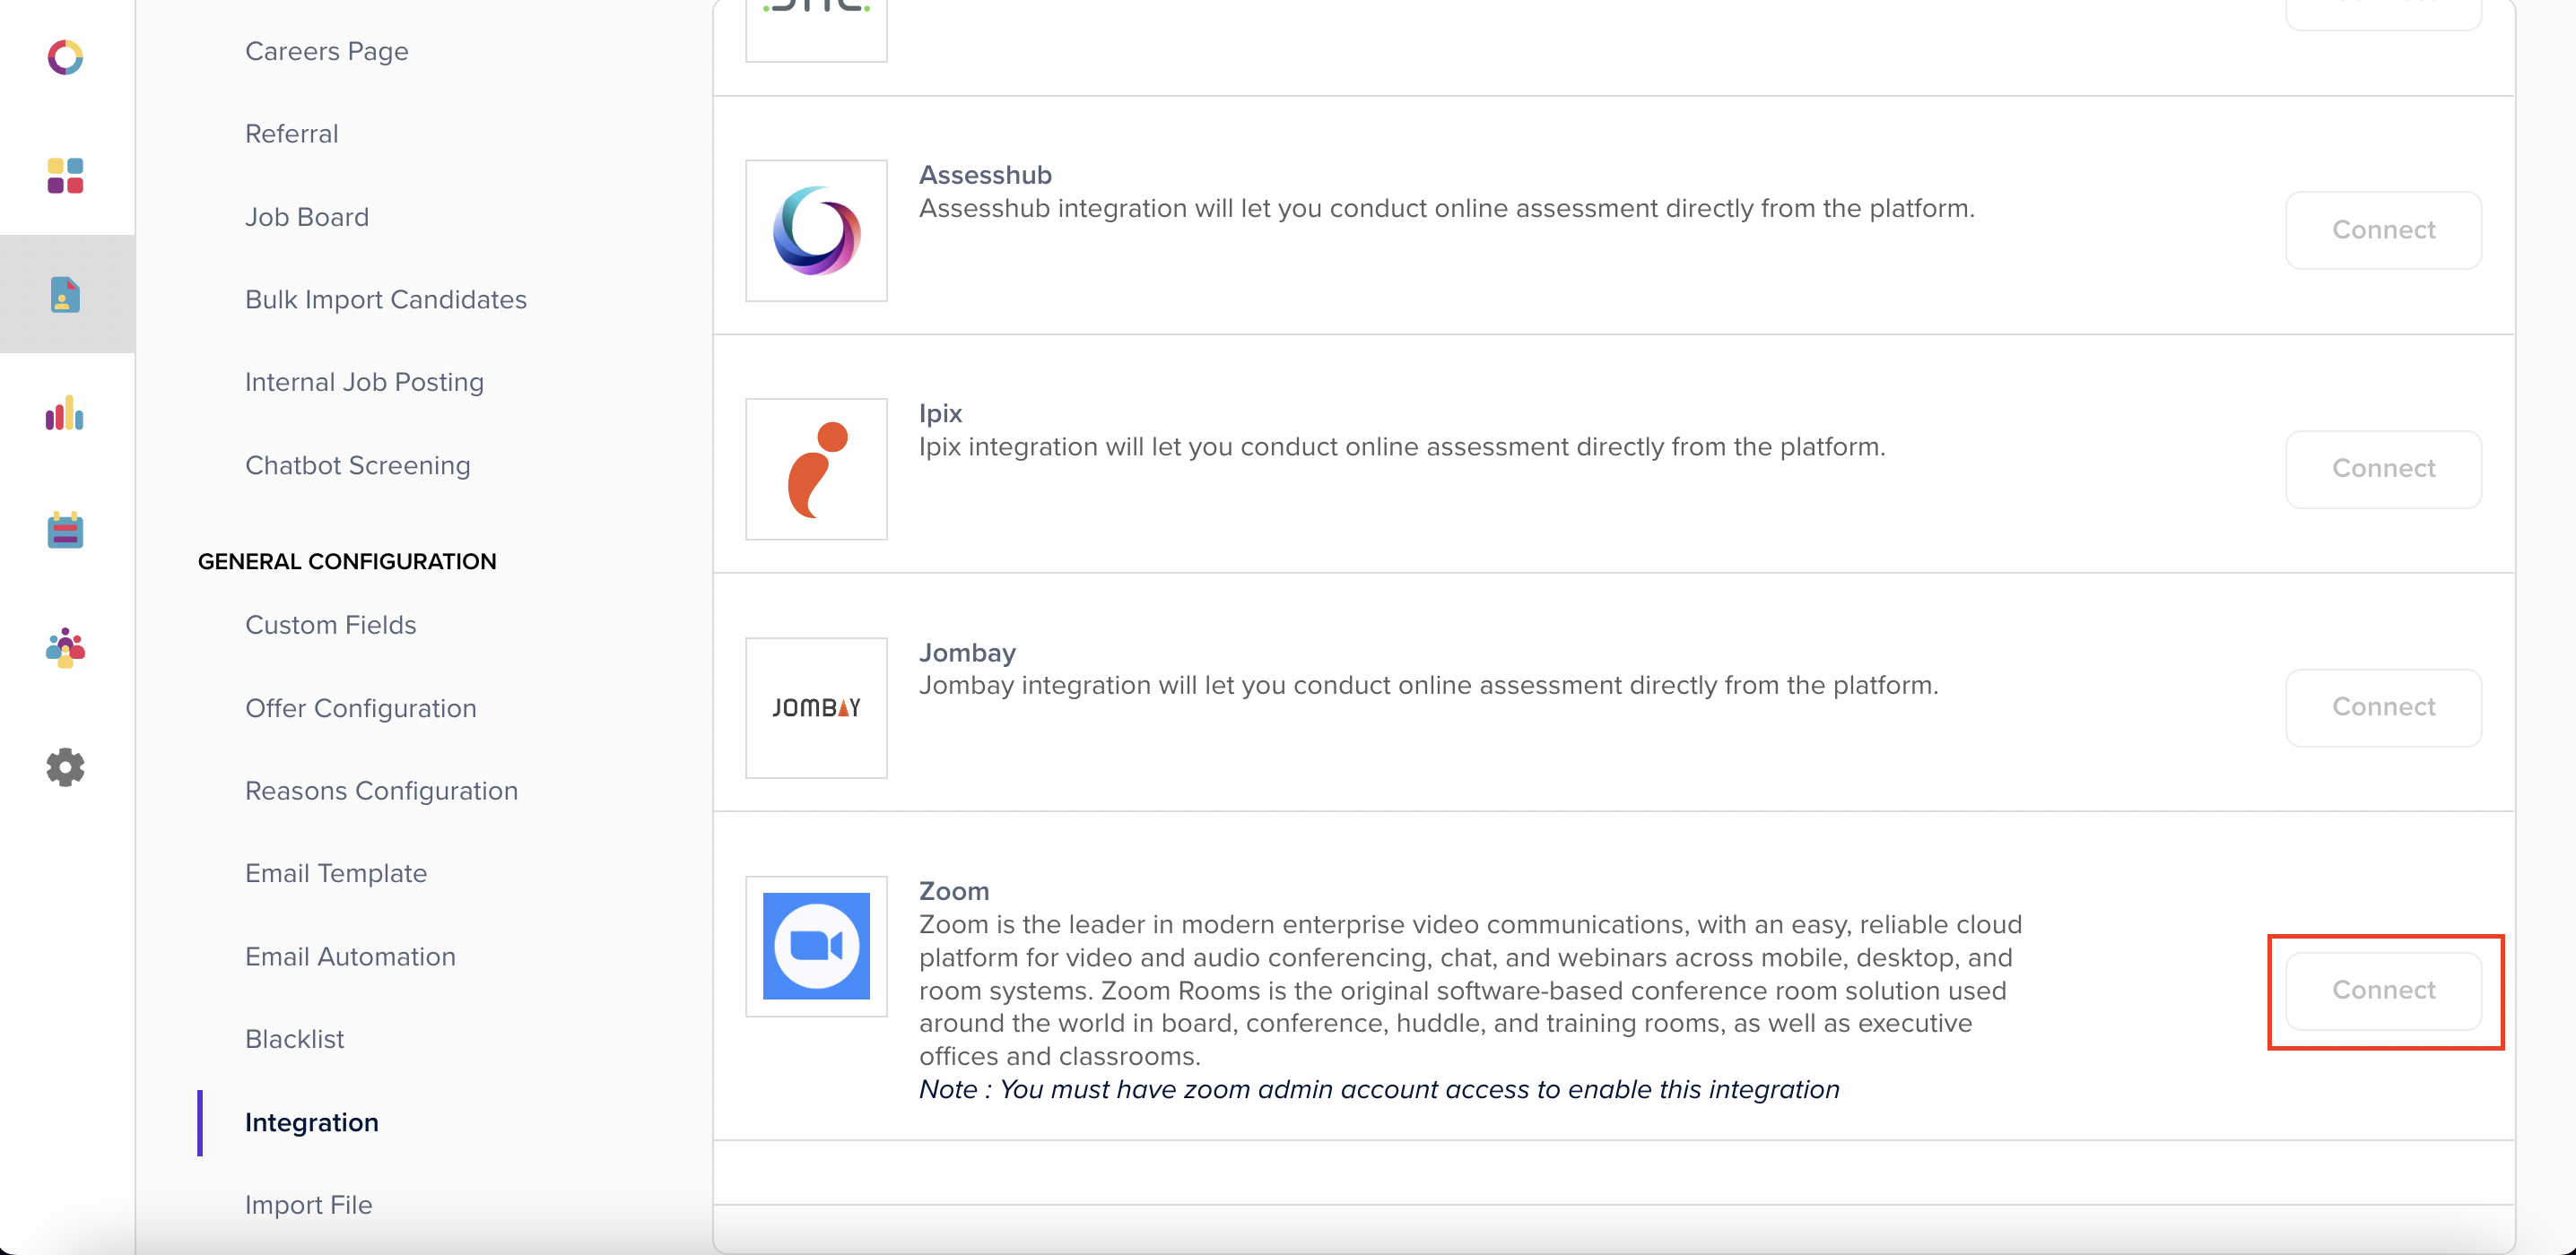Open Internal Job Posting
The image size is (2576, 1255).
click(364, 383)
